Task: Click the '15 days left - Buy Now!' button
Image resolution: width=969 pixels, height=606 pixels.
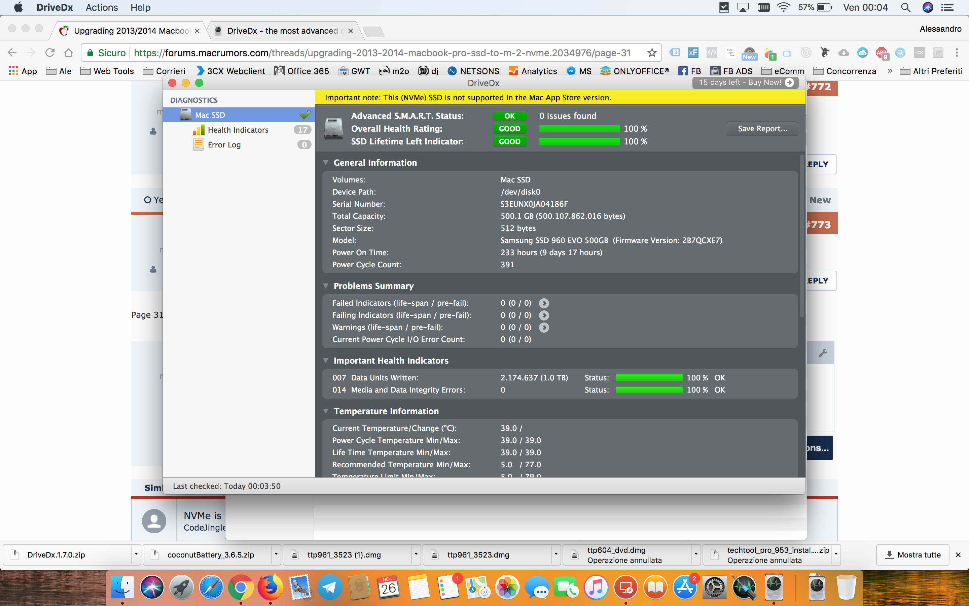Action: pyautogui.click(x=746, y=82)
